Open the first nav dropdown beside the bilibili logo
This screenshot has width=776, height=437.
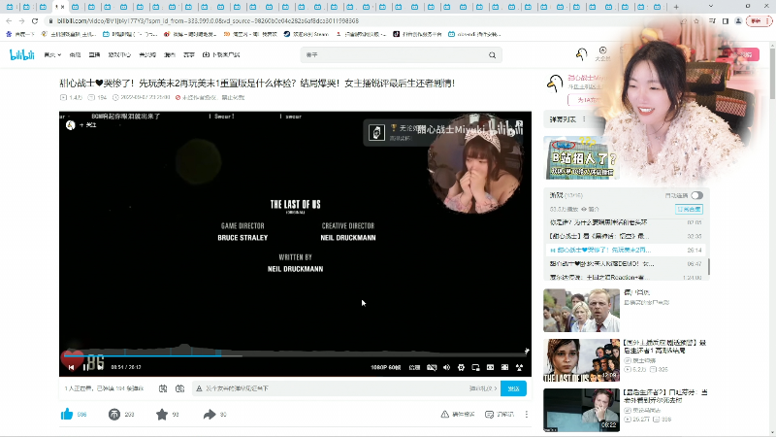pos(52,55)
